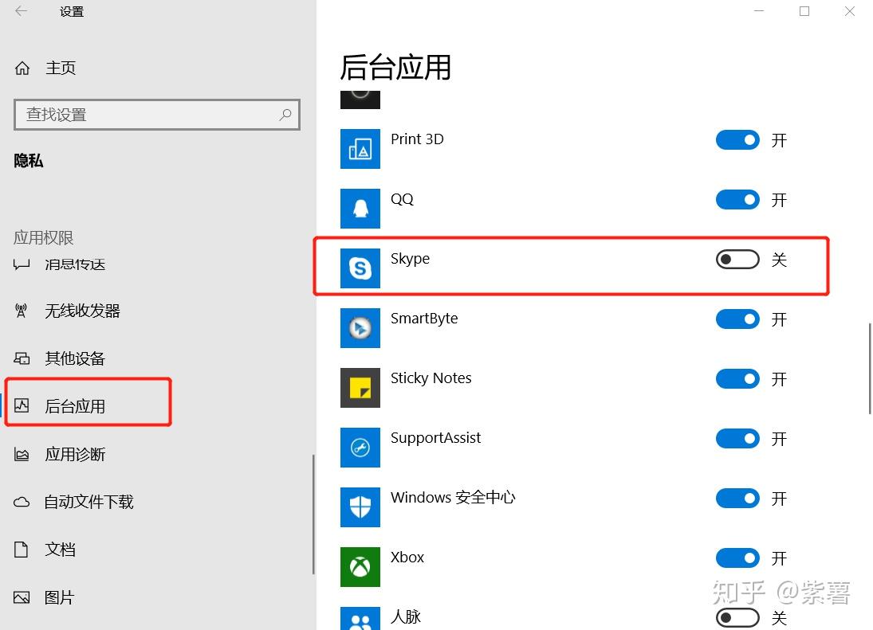The image size is (873, 630).
Task: Turn off Windows 安全中心 toggle
Action: tap(737, 499)
